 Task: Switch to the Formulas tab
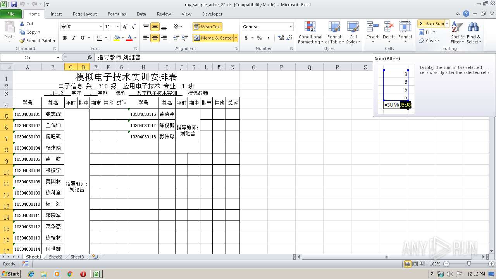117,14
